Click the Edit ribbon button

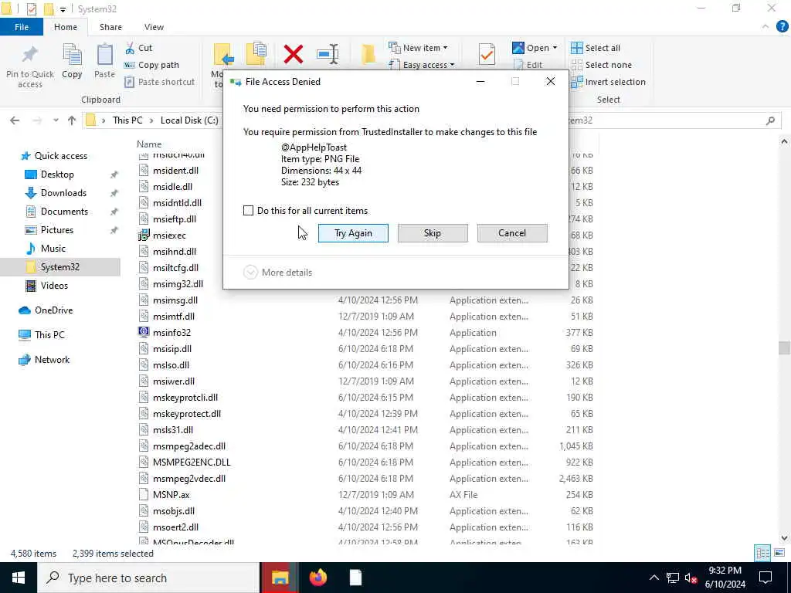(528, 65)
